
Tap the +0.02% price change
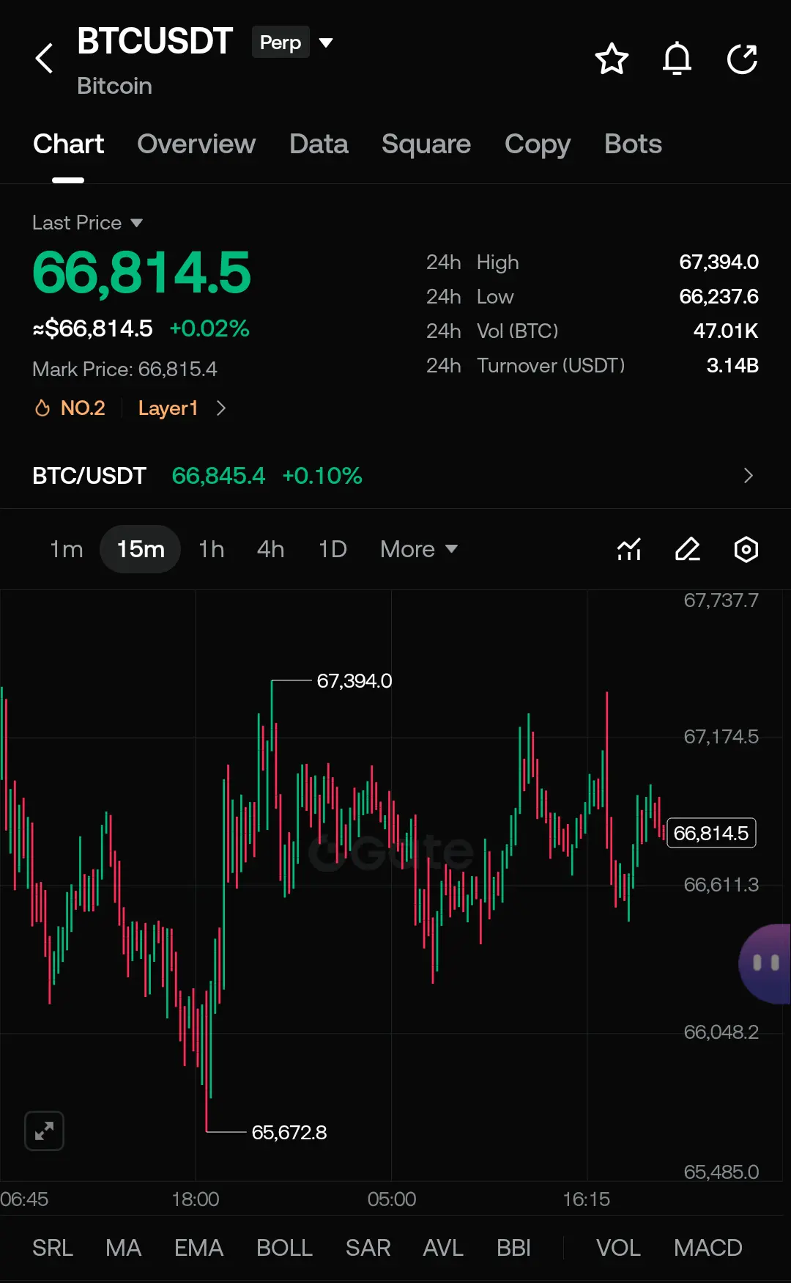click(209, 328)
